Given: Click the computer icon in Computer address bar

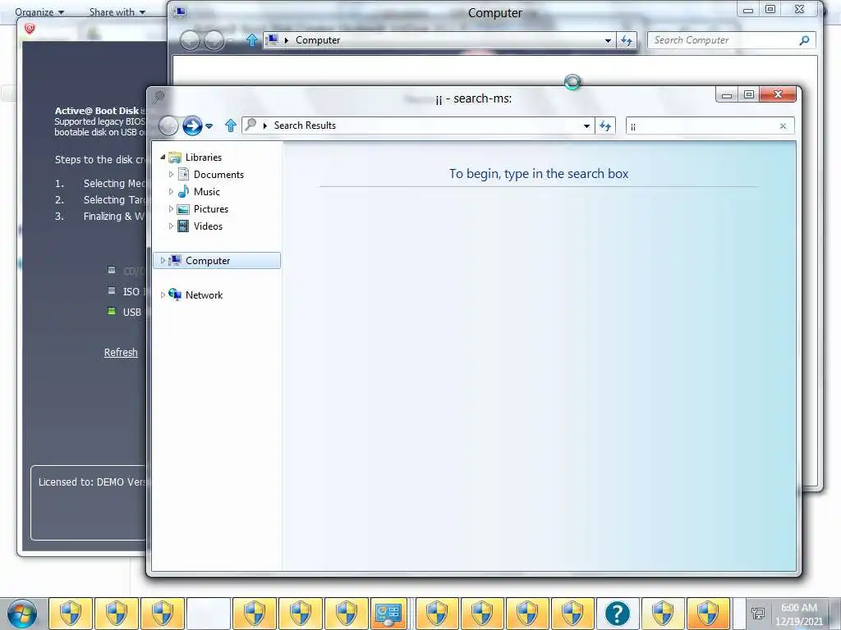Looking at the screenshot, I should click(273, 39).
